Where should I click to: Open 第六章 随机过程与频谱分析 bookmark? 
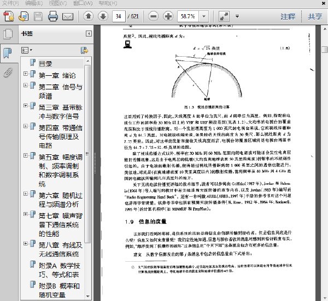point(61,200)
